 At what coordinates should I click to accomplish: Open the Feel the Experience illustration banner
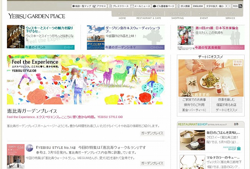[x=85, y=79]
